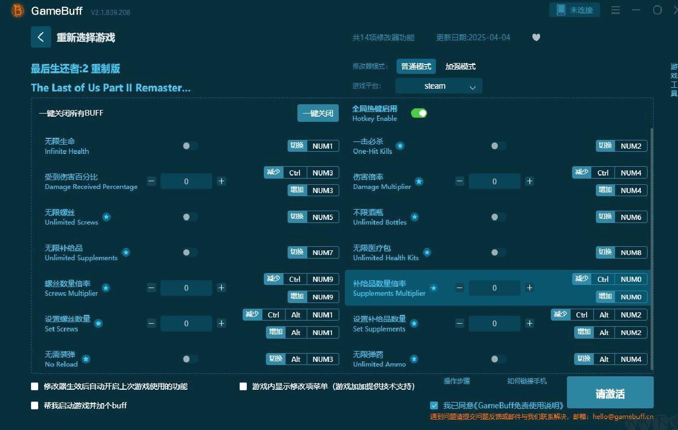Click star icon next to No Reload
Screen dimensions: 678x430
pyautogui.click(x=86, y=359)
